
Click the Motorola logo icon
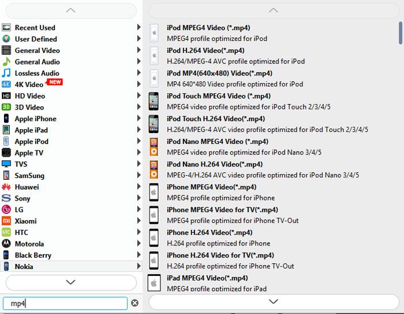pos(6,244)
